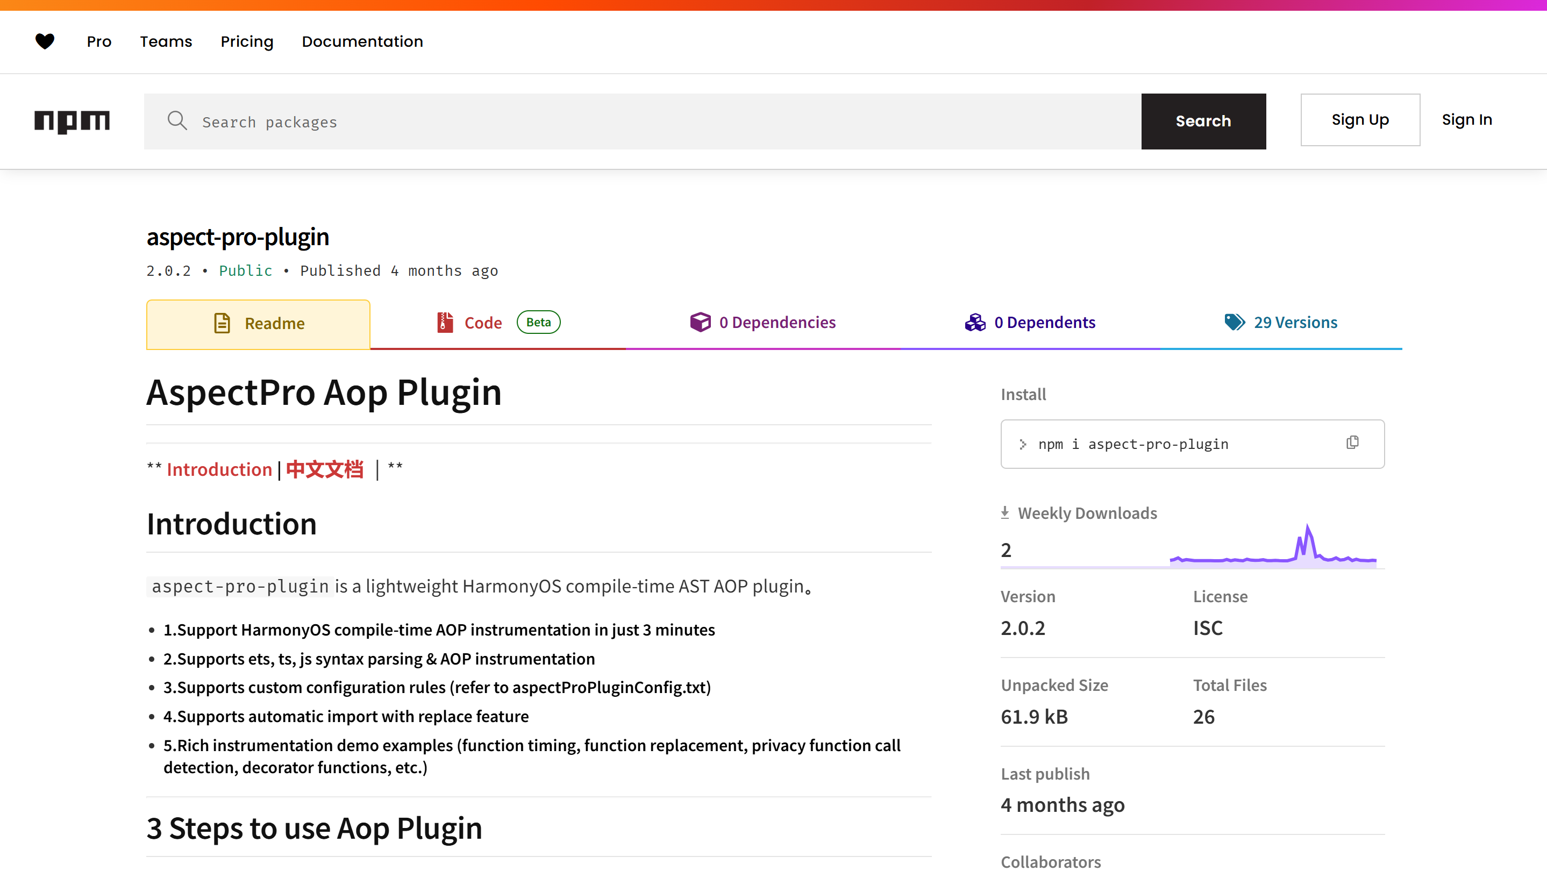Click the Readme document icon
Screen dimensions: 1547x871
coord(222,324)
